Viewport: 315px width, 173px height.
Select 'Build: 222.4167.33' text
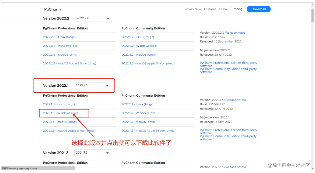point(212,37)
